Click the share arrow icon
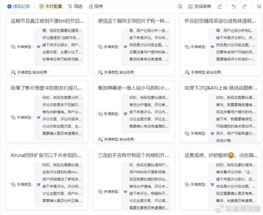263x215 pixels. pos(219,6)
